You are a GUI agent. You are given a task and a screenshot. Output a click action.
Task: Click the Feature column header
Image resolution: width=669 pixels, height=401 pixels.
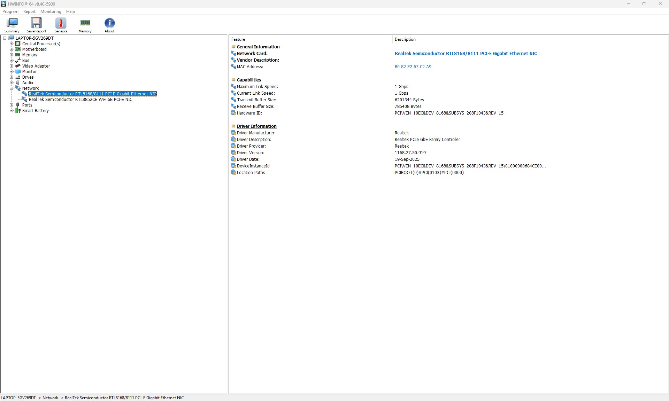click(311, 39)
